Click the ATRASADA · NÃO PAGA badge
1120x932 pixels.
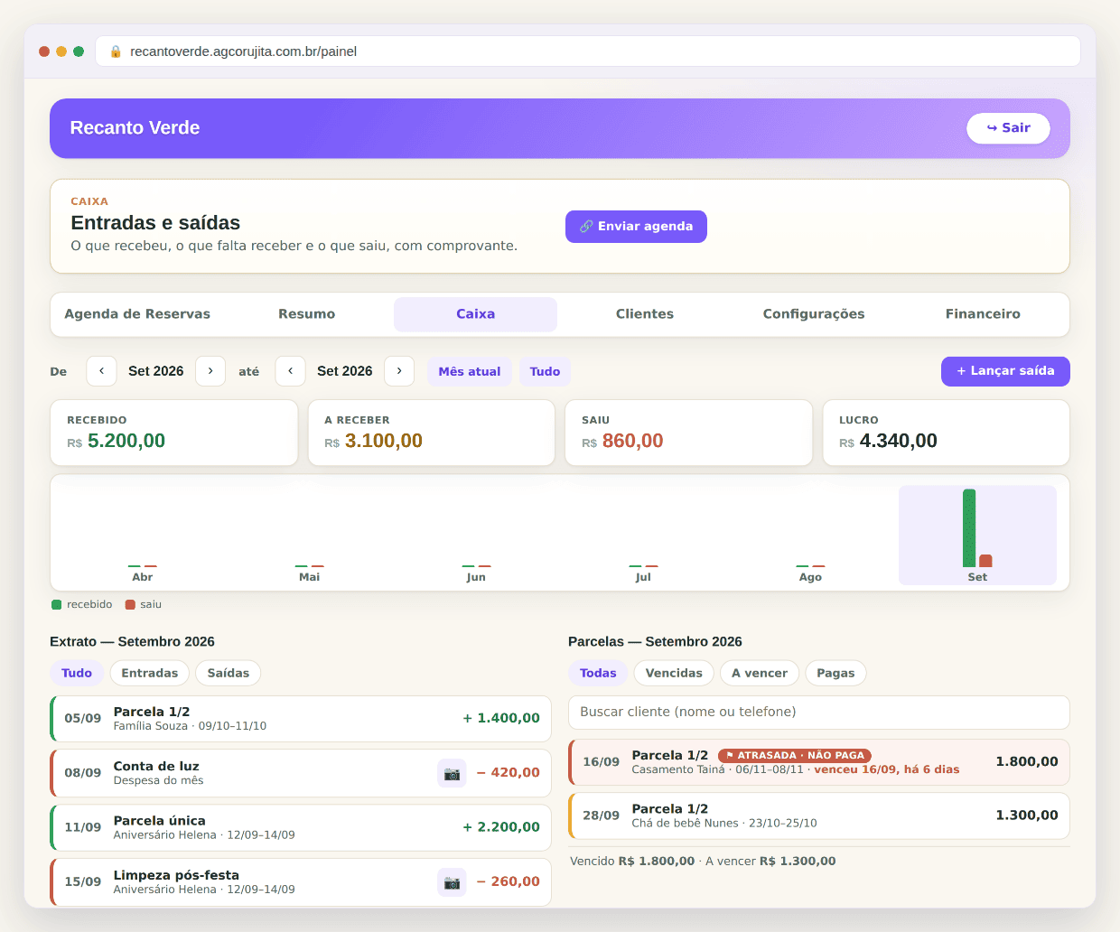[795, 756]
